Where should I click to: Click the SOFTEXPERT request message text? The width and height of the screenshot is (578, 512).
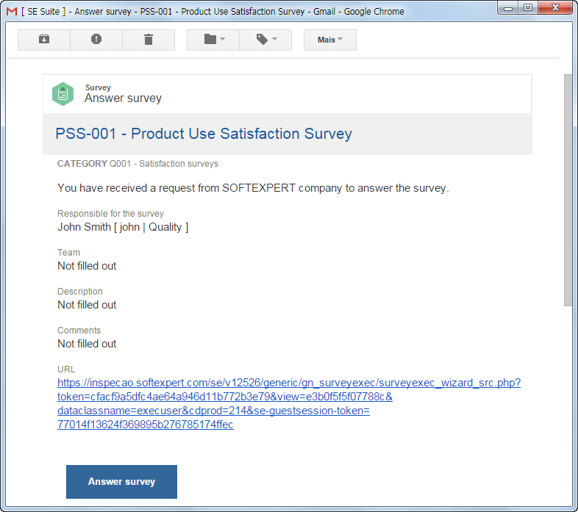click(253, 188)
